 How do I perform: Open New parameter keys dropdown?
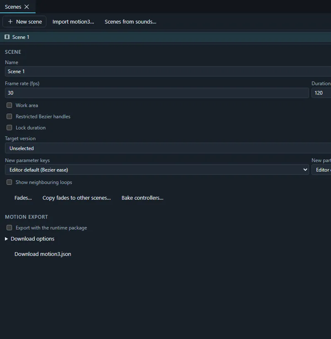coord(157,170)
